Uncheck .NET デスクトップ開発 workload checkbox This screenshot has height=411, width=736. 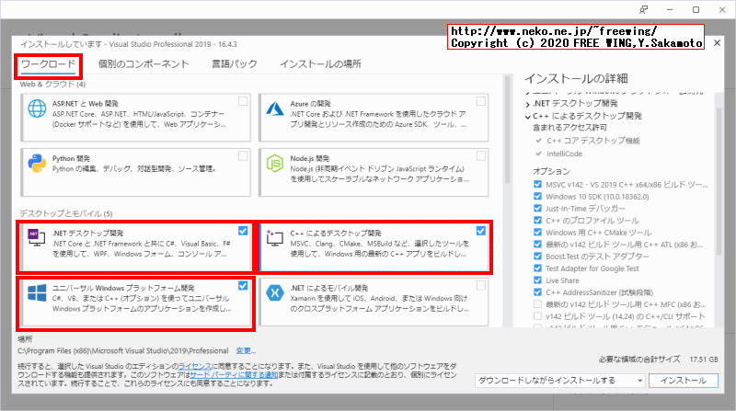243,231
